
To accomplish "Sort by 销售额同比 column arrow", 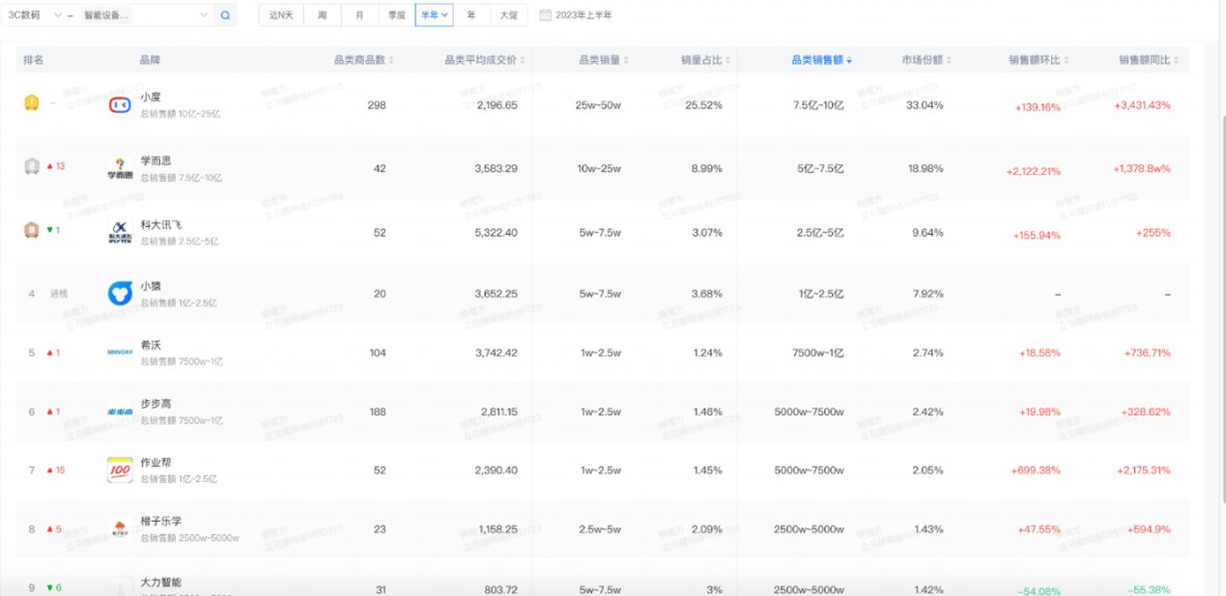I will (1177, 60).
